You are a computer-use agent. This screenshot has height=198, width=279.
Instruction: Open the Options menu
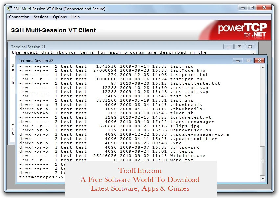click(60, 17)
